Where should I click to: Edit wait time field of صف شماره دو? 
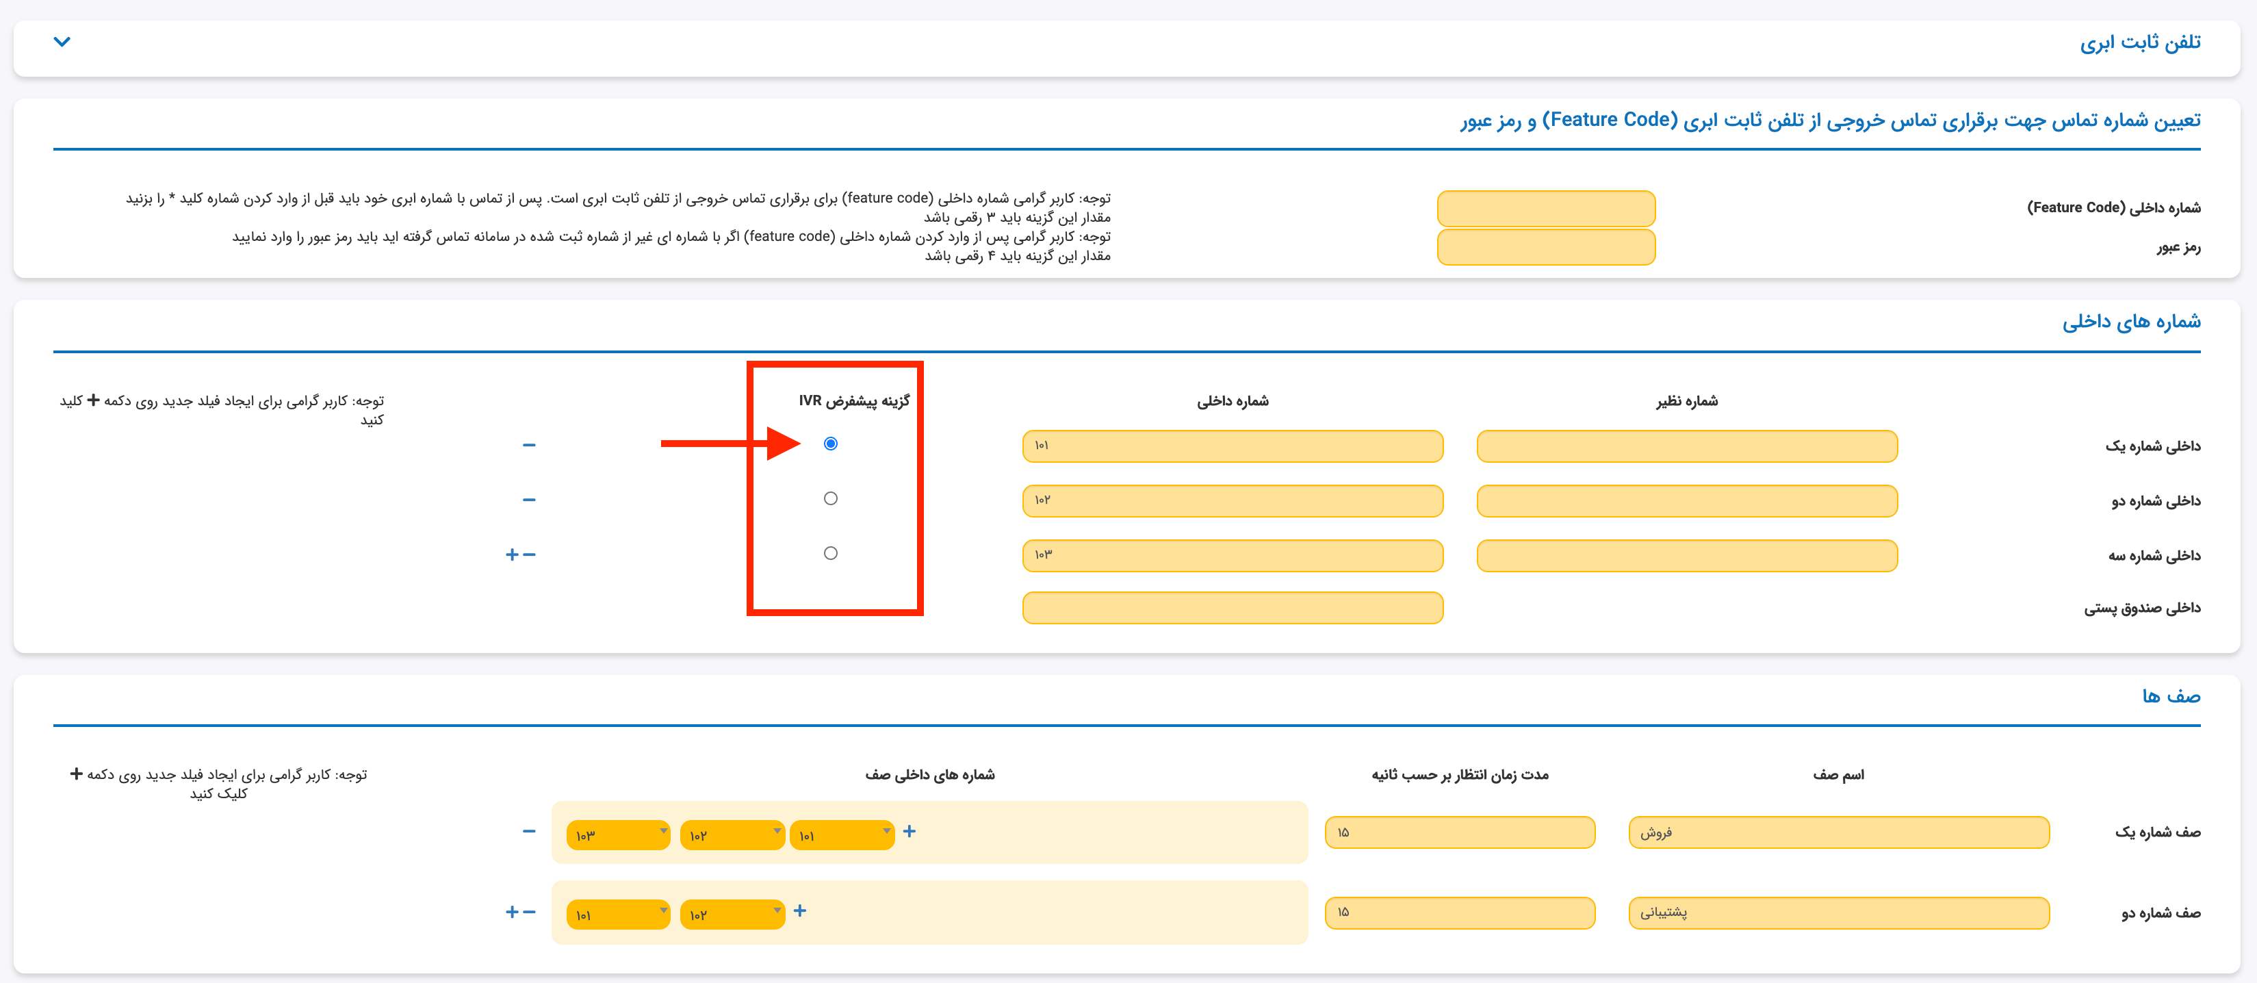(x=1460, y=913)
